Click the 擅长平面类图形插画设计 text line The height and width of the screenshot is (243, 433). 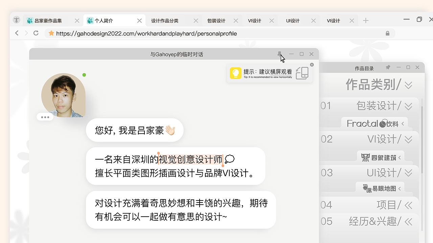click(175, 173)
